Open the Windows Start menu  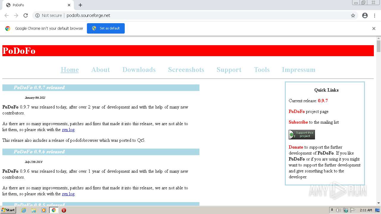(8, 210)
